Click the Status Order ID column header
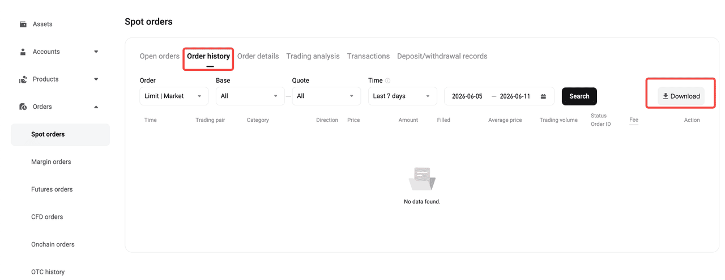 600,120
